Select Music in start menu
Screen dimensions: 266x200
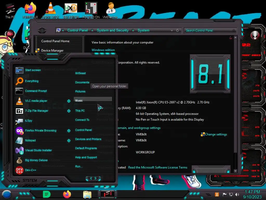point(93,101)
